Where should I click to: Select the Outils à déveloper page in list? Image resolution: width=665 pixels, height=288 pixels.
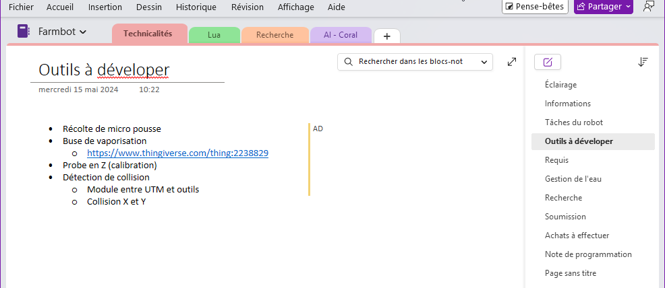tap(593, 142)
